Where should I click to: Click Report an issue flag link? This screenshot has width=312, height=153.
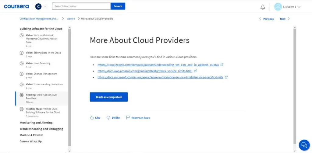(138, 118)
